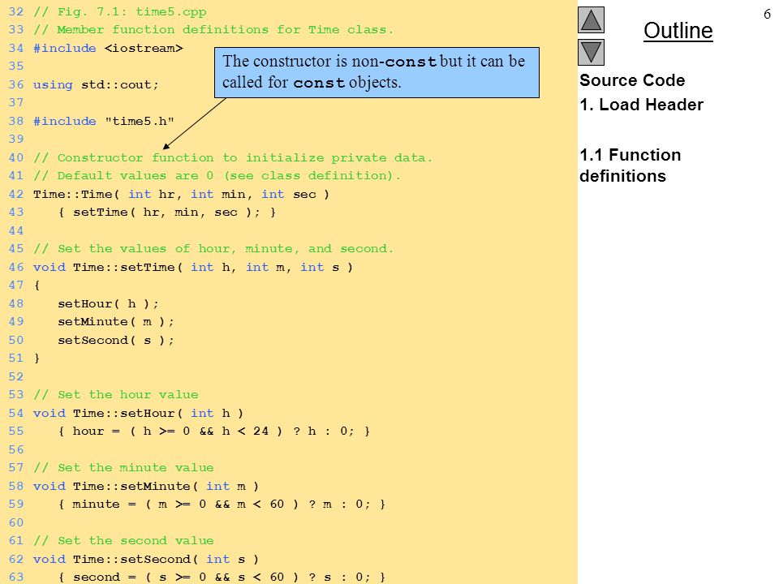Click the '// Set the minute value' comment

point(123,468)
